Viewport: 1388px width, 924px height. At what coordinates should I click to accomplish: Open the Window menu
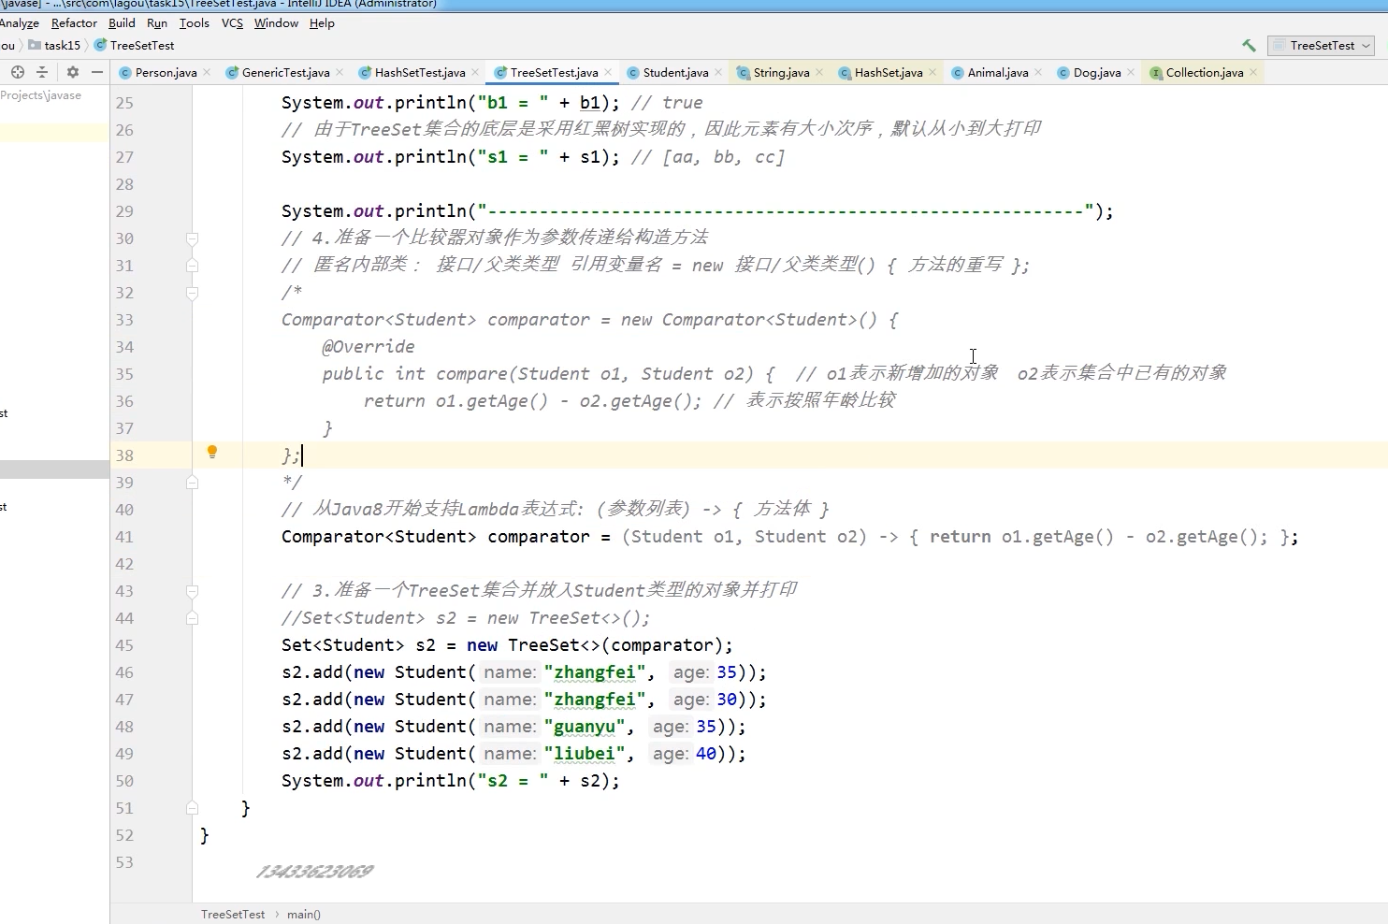[276, 23]
